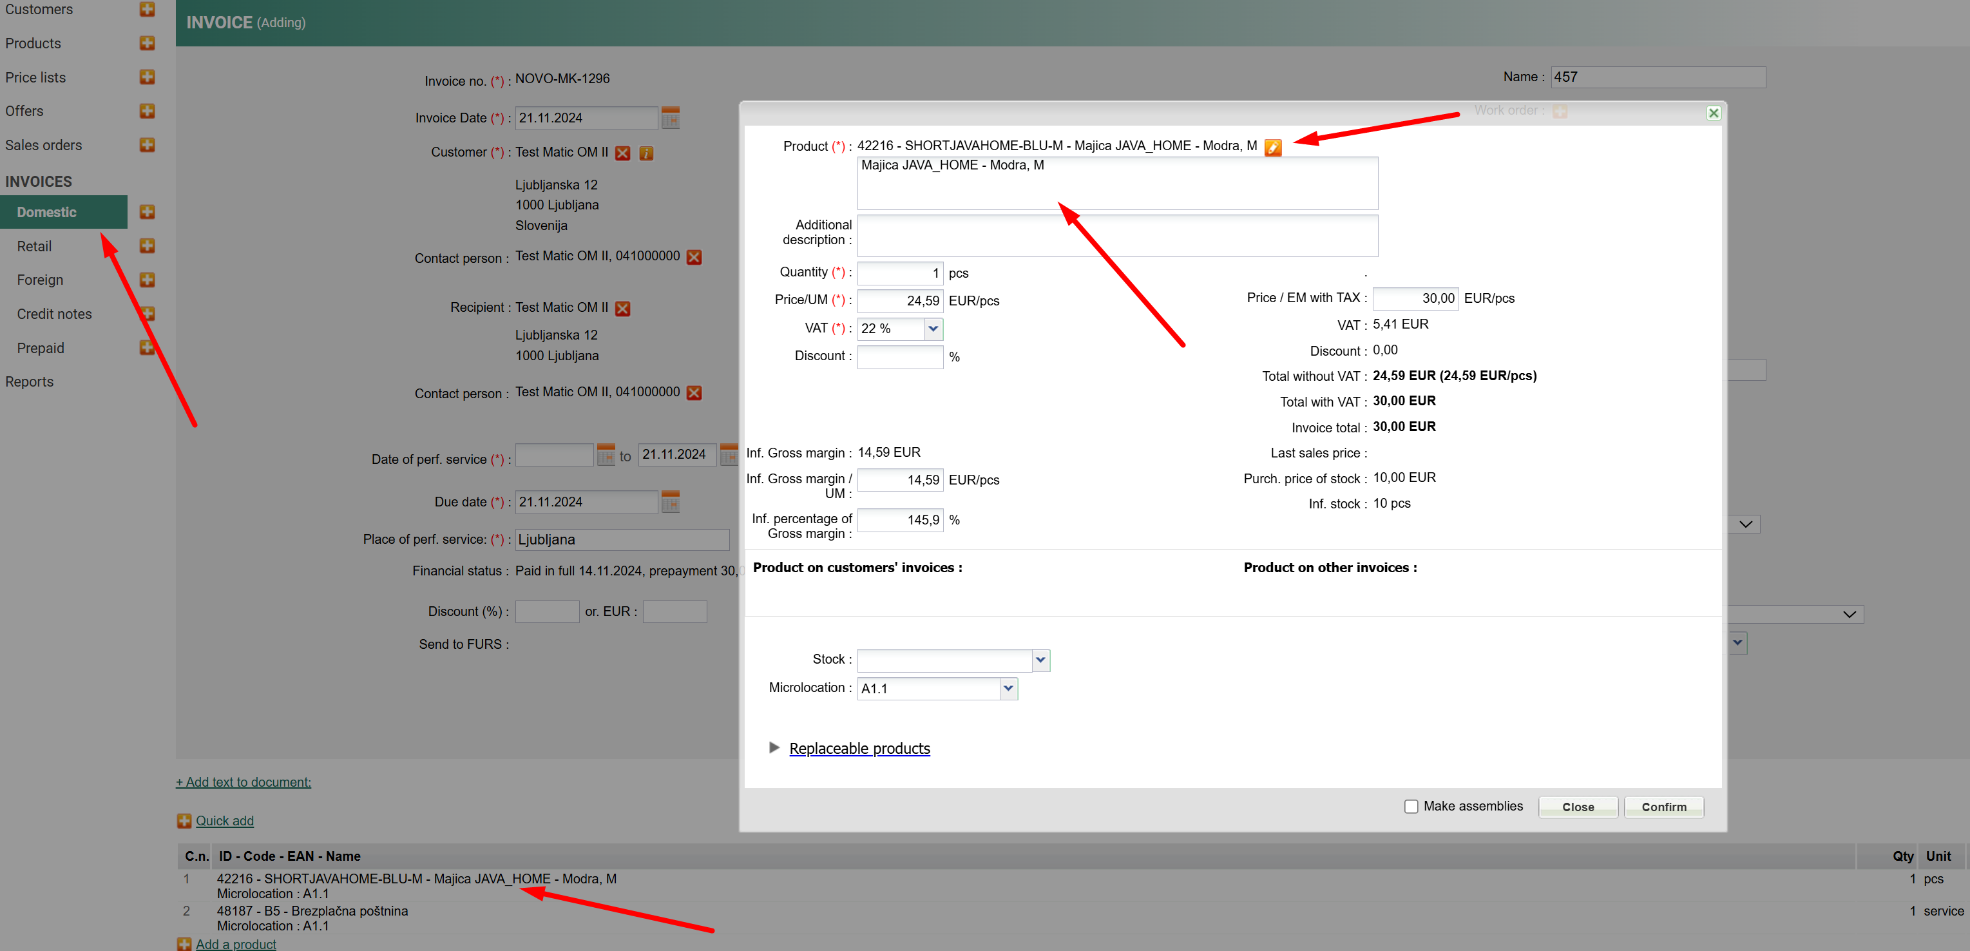Remove the customer with the red X
This screenshot has width=1970, height=951.
pyautogui.click(x=622, y=153)
